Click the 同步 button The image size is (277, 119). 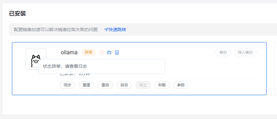(67, 85)
